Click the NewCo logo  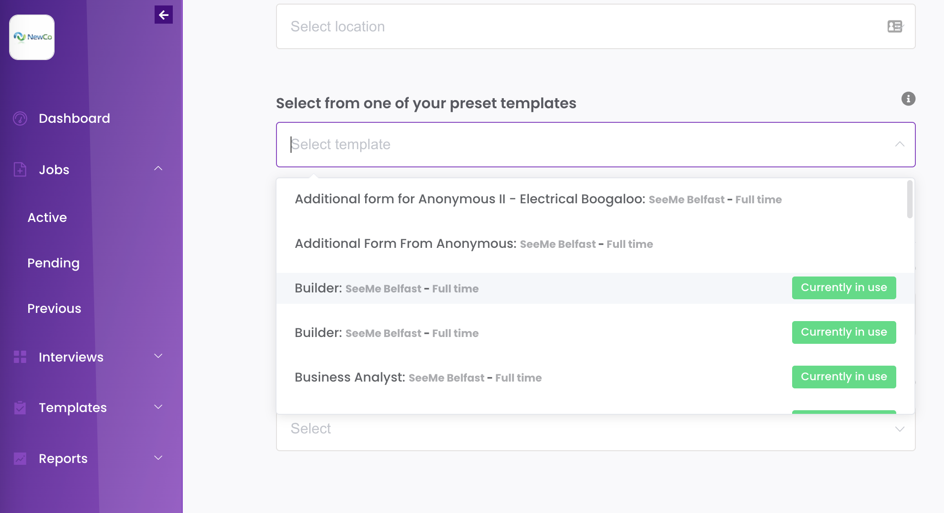pyautogui.click(x=31, y=37)
